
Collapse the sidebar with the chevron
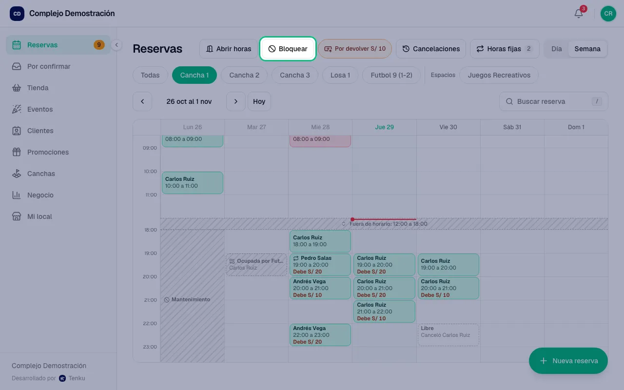pos(117,45)
